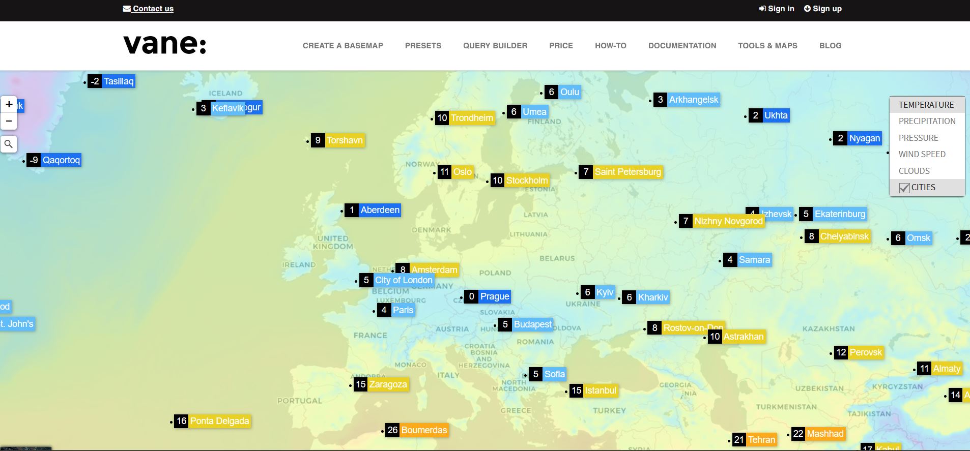Select the Temperature layer
This screenshot has width=970, height=451.
point(926,105)
